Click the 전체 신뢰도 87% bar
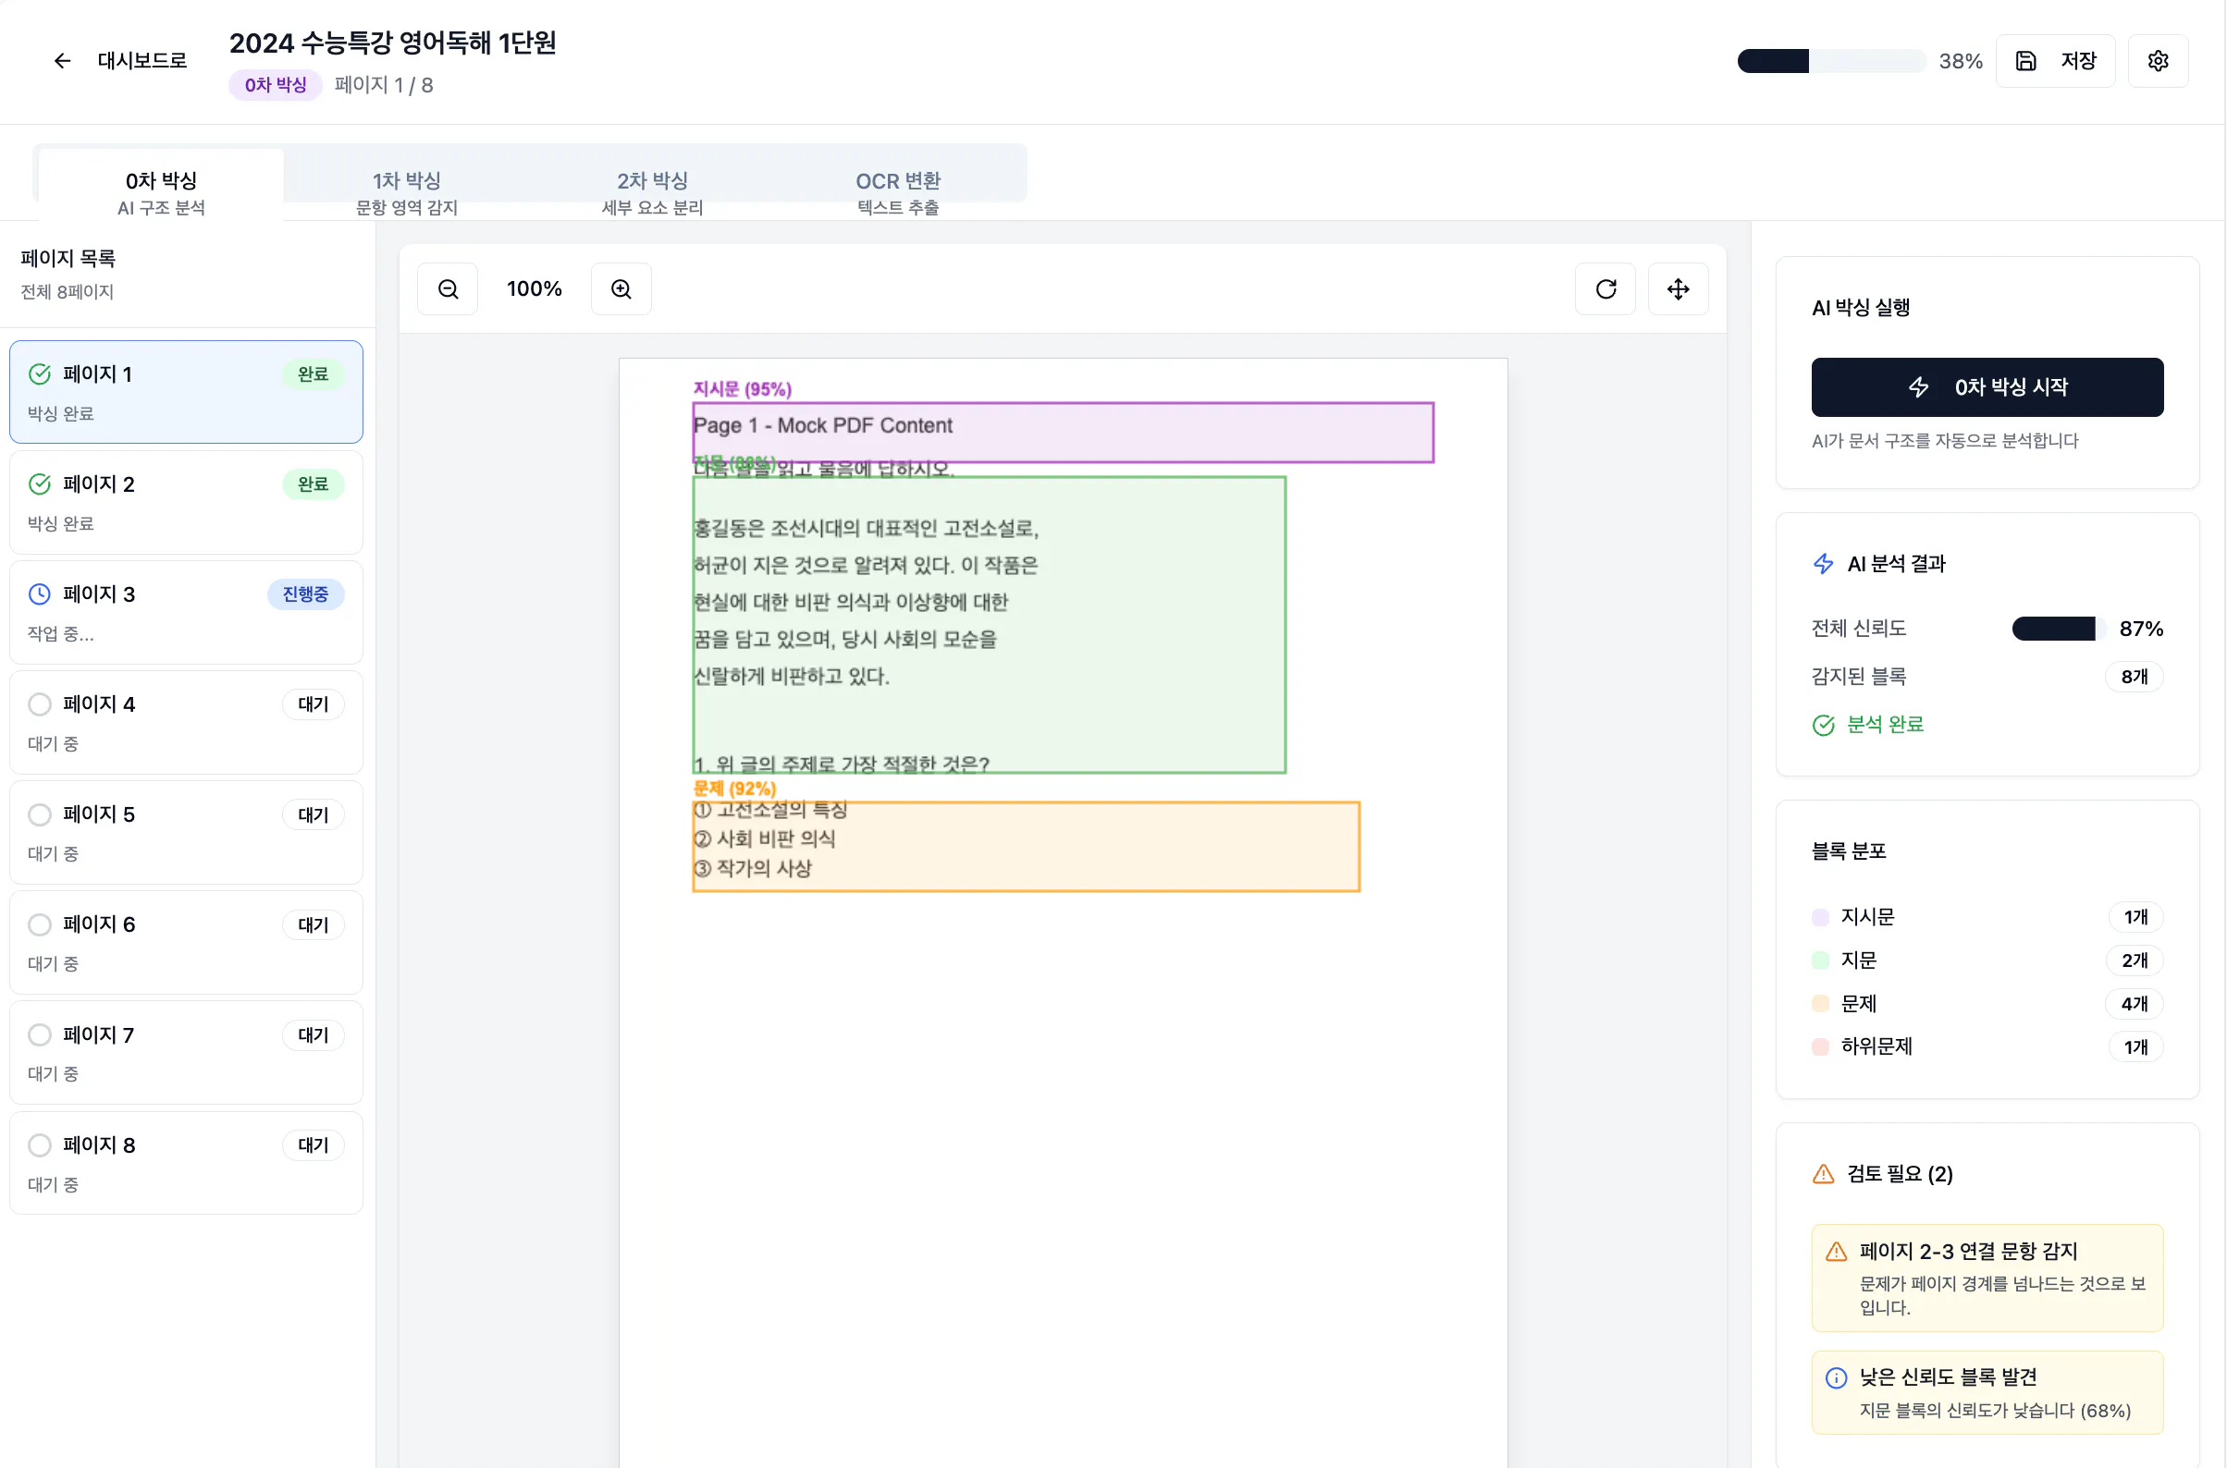 tap(2058, 629)
